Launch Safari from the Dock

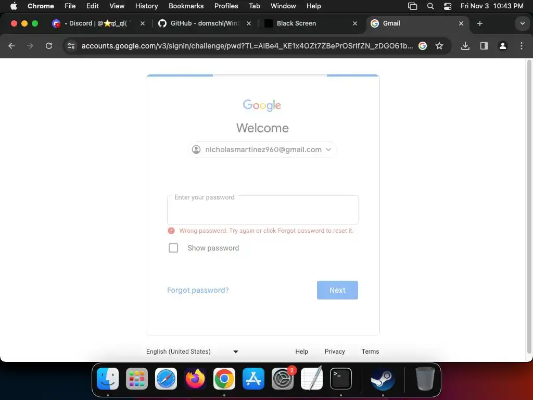coord(166,379)
